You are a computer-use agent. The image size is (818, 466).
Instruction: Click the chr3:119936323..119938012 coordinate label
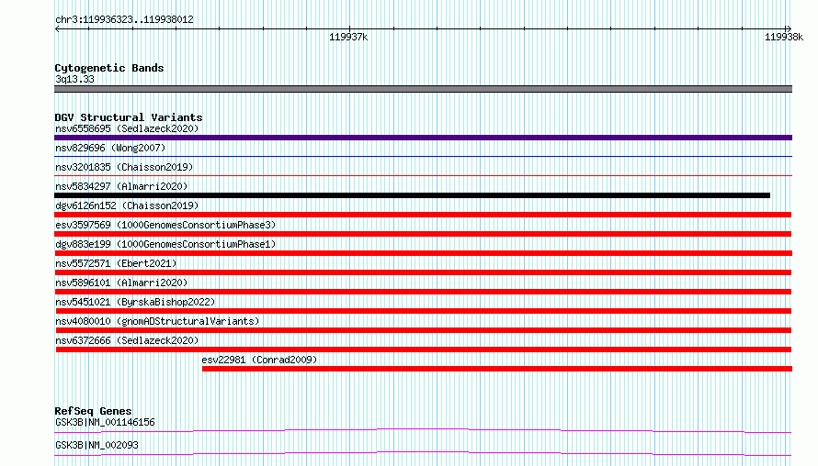coord(124,19)
